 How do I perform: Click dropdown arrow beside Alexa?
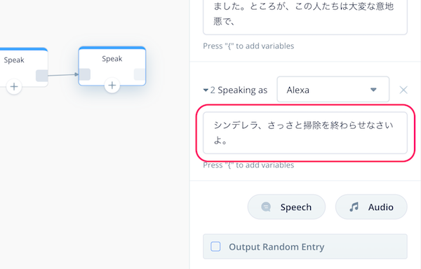click(373, 90)
